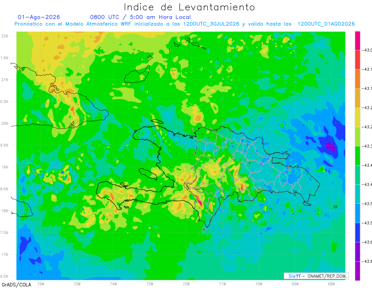
Task: Click the '73W' longitude label
Action: click(x=150, y=284)
